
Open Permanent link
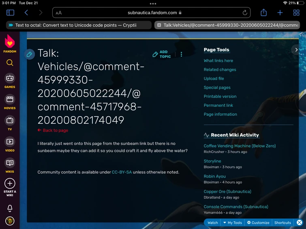click(x=218, y=106)
